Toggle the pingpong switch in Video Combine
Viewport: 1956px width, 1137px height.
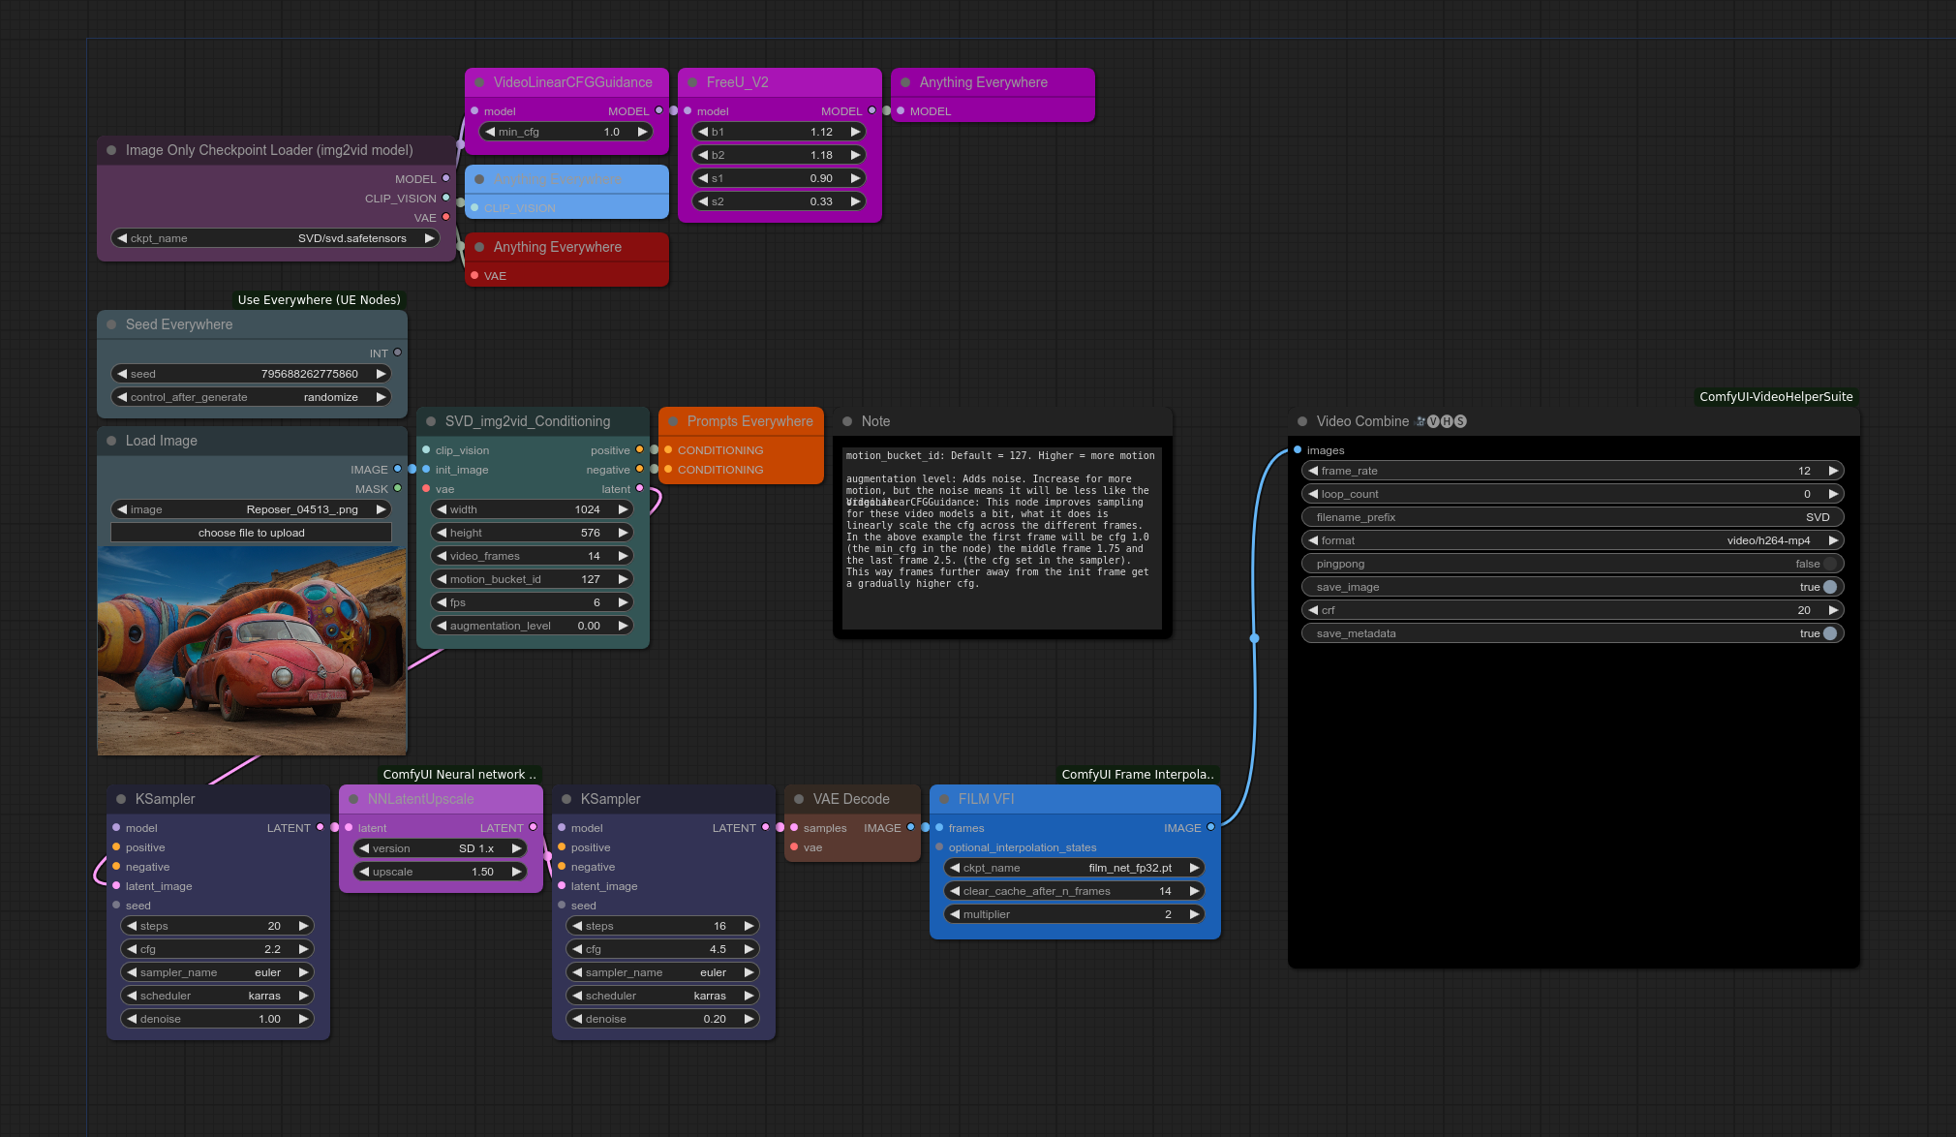1828,564
